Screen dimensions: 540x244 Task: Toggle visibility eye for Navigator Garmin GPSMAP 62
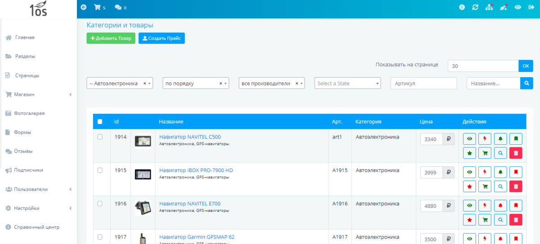[469, 239]
